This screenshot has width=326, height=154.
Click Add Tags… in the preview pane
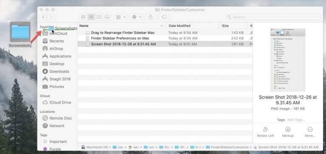pos(296,120)
